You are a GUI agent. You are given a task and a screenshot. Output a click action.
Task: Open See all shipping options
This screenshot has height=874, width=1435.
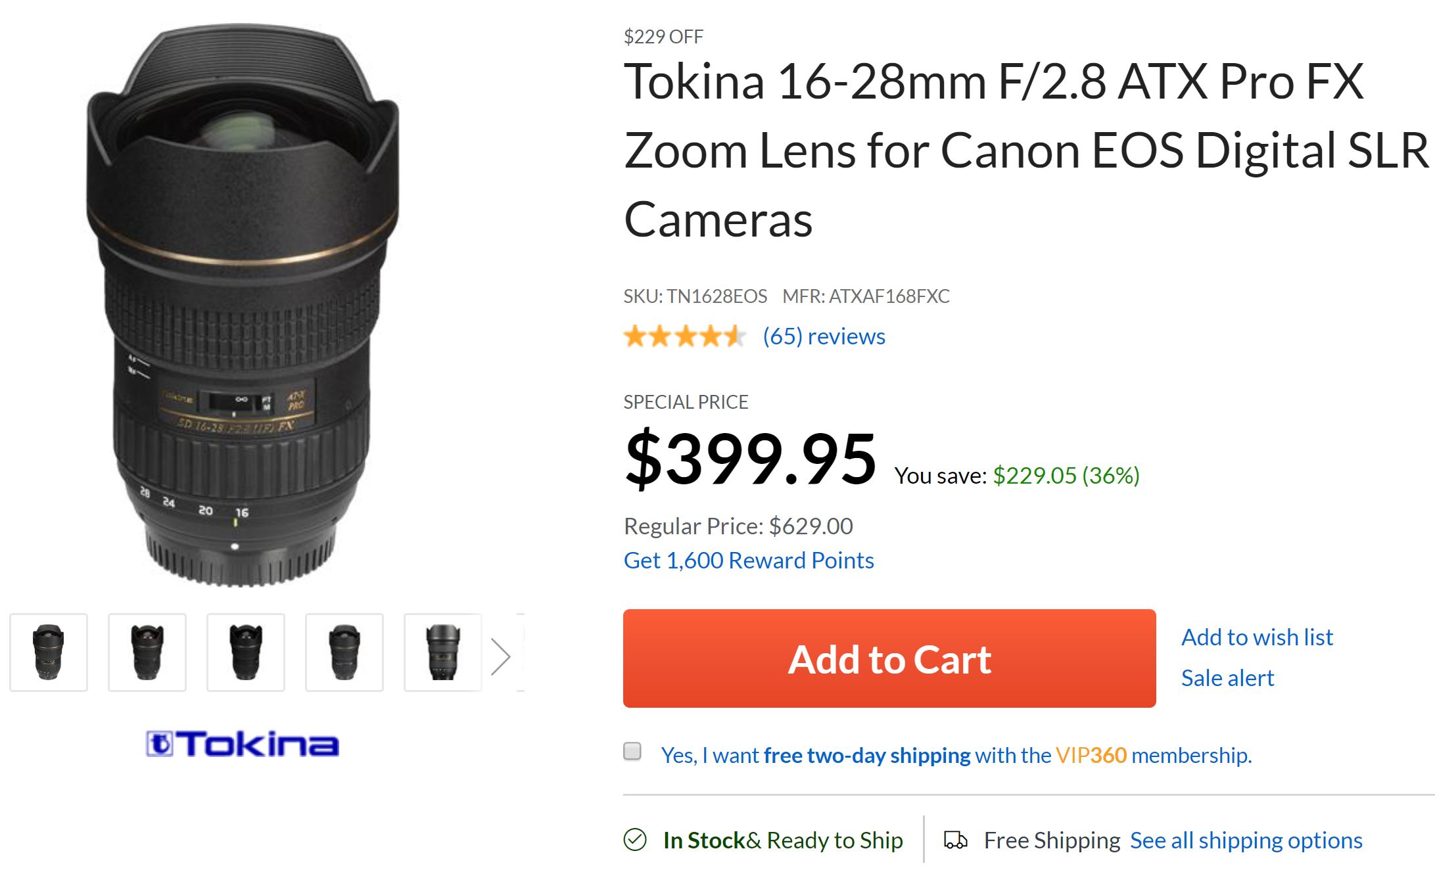click(x=1246, y=840)
